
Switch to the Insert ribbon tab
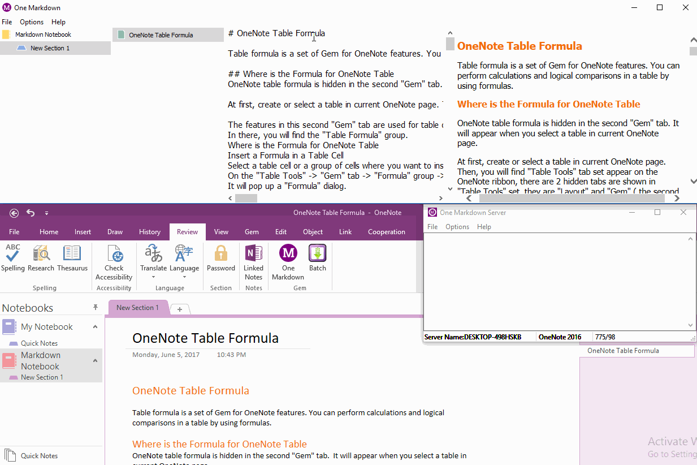[83, 232]
